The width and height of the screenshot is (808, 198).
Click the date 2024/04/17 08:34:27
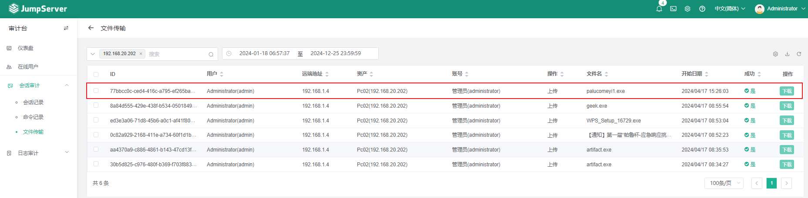click(705, 165)
